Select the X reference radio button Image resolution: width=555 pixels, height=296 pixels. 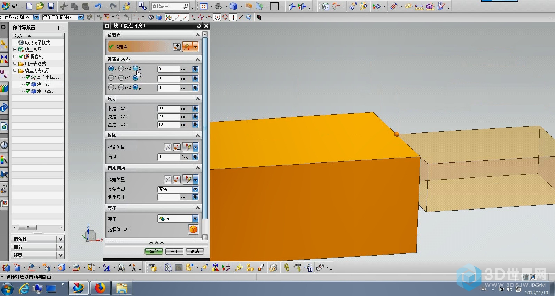coord(135,69)
